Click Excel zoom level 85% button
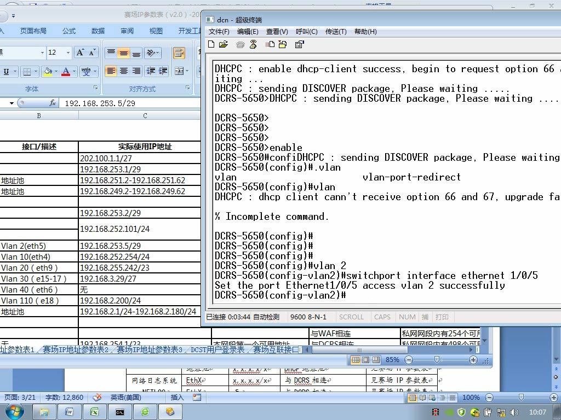Viewport: 561px width, 420px height. point(392,360)
